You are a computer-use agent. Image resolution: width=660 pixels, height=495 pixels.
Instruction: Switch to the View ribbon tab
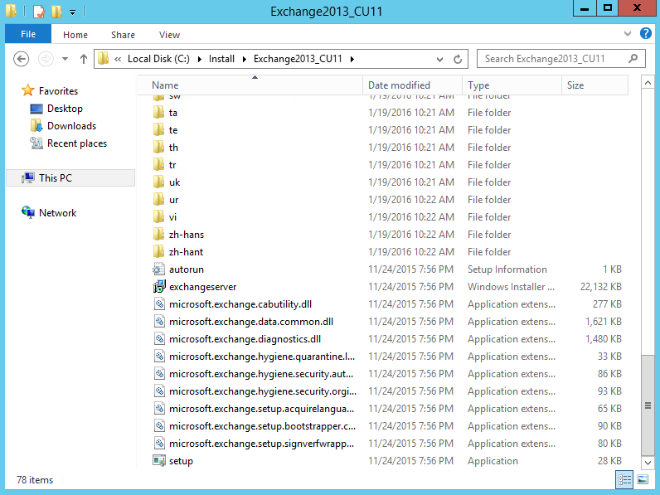tap(169, 35)
